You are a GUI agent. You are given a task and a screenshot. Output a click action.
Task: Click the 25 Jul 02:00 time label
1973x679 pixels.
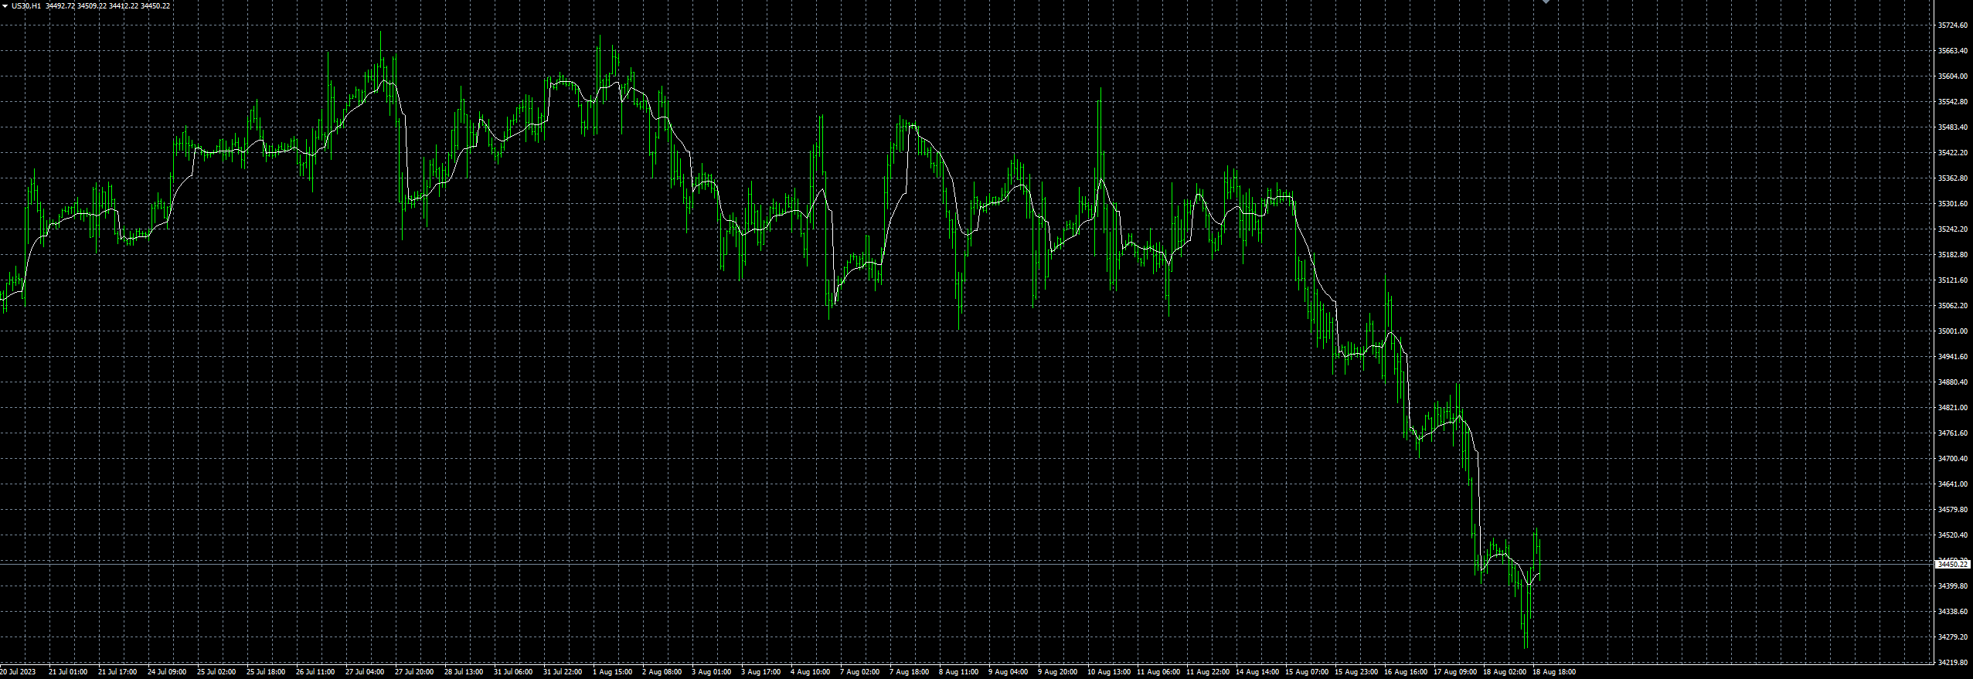(x=216, y=672)
